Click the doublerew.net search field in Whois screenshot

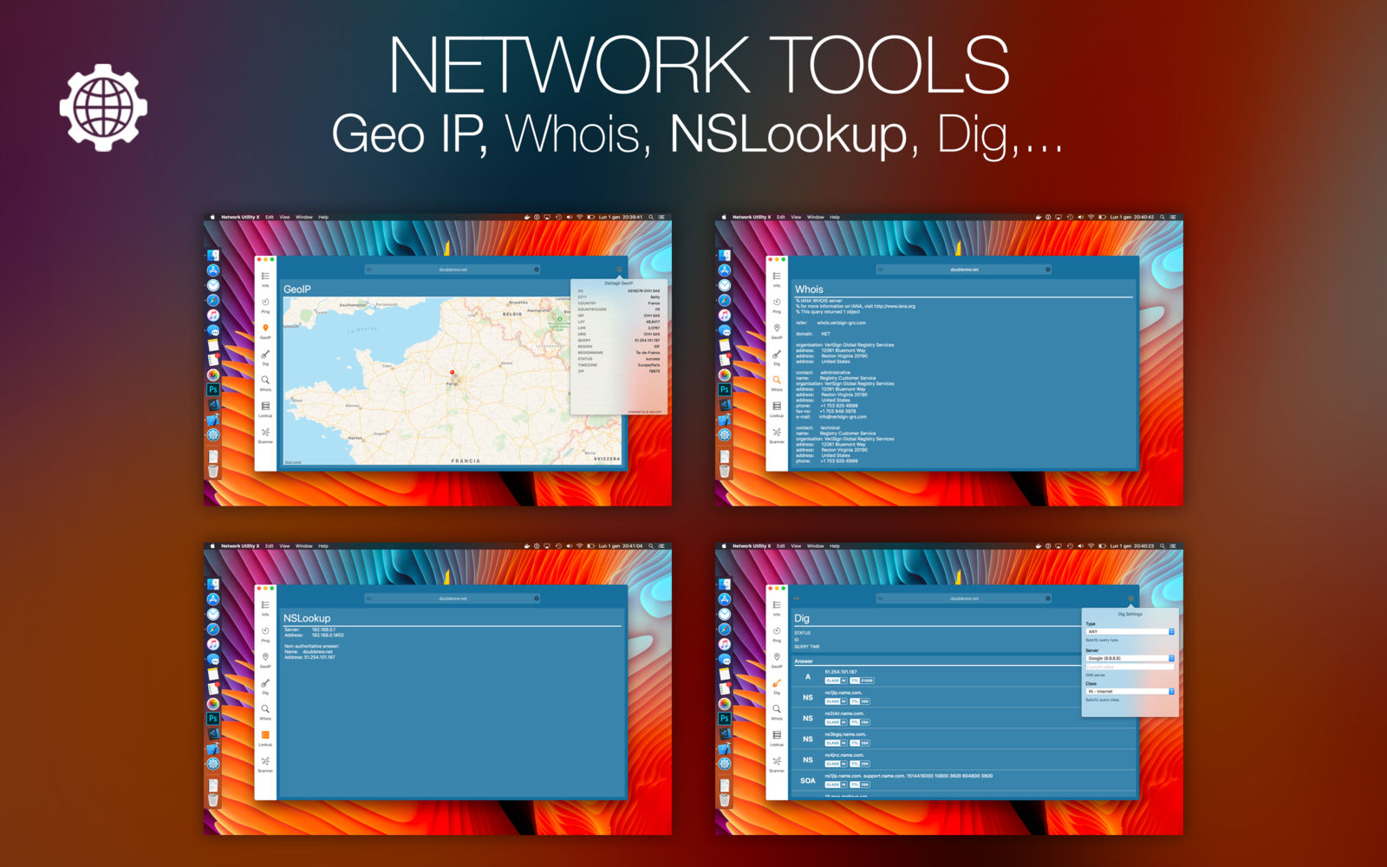964,270
